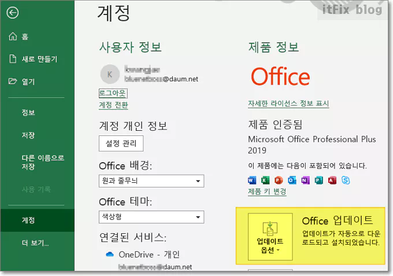Image resolution: width=393 pixels, height=276 pixels.
Task: Click the Office 업데이트 heading
Action: 338,220
